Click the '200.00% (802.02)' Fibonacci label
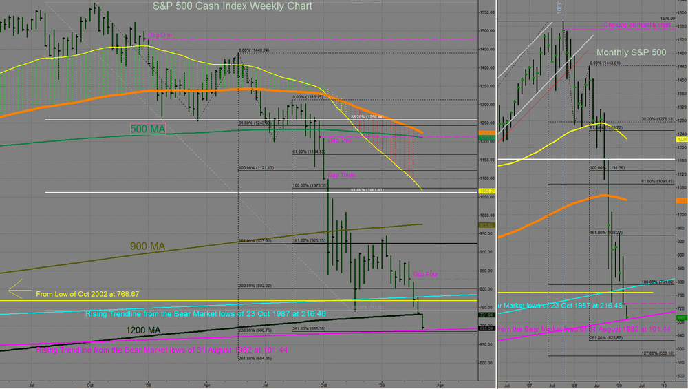Viewport: 688px width, 389px height. pos(255,286)
